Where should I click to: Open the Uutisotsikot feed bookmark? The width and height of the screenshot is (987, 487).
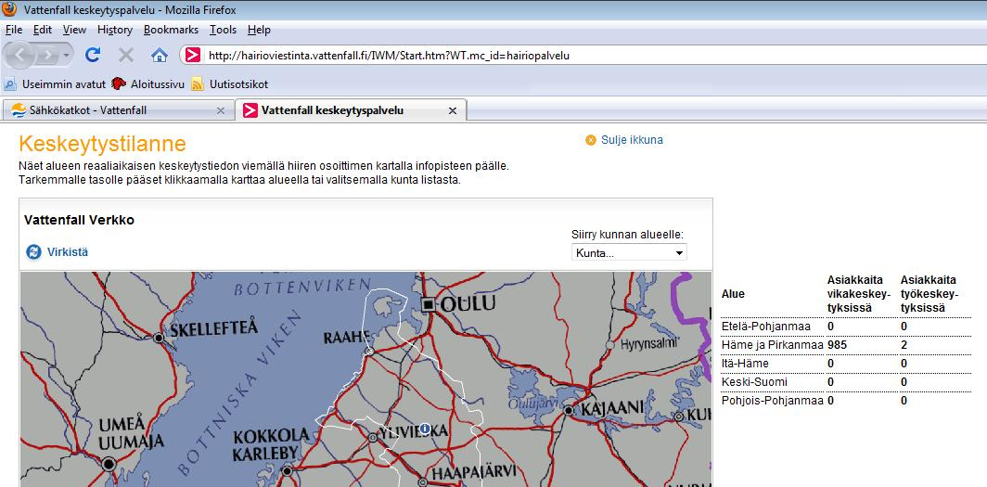point(231,83)
